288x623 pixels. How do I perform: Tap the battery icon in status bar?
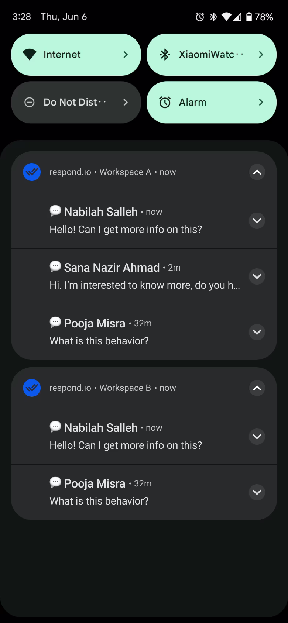click(x=249, y=17)
